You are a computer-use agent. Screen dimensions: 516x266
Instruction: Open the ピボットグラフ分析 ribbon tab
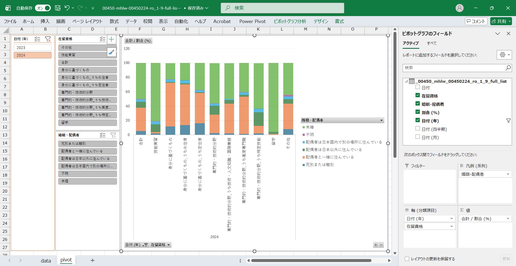290,21
